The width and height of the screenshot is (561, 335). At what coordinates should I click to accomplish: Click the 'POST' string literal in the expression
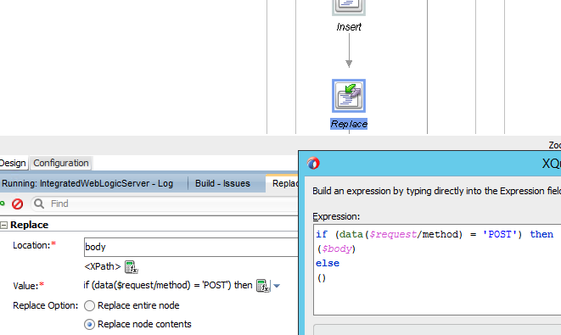coord(500,235)
